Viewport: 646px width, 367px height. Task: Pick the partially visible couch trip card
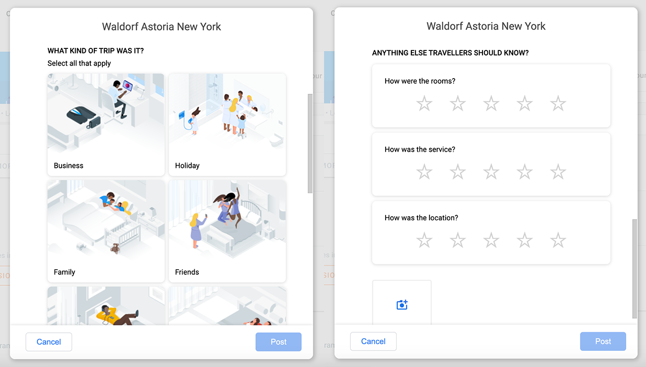click(106, 305)
